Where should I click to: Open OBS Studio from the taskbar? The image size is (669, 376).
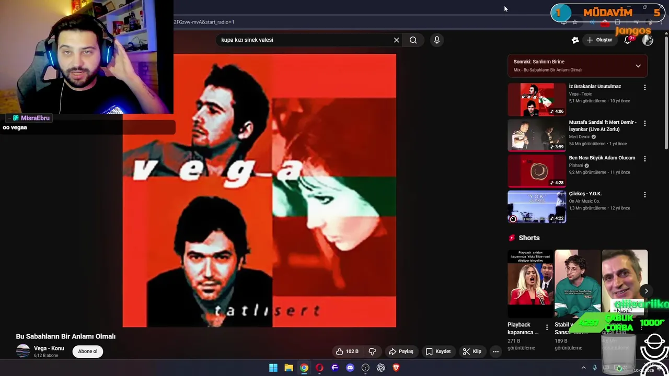(365, 368)
